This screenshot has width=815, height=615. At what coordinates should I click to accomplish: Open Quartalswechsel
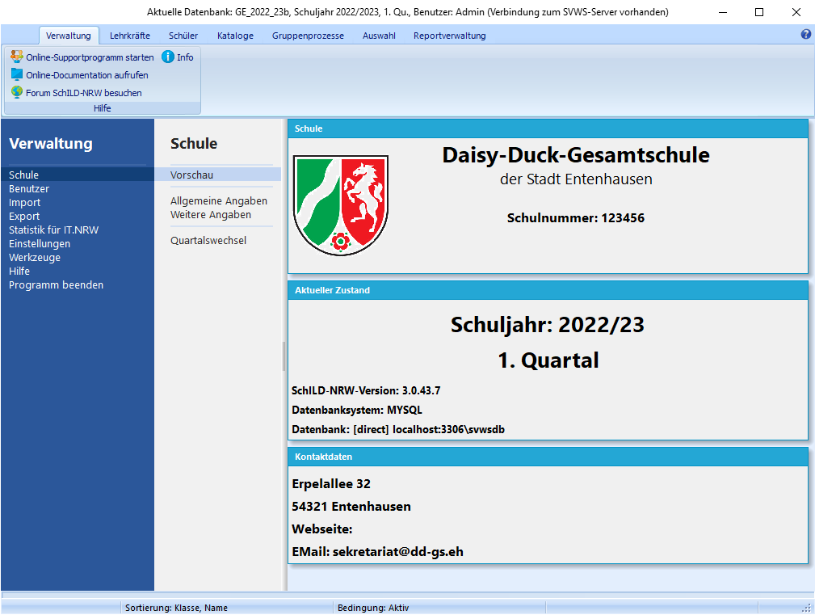[208, 240]
